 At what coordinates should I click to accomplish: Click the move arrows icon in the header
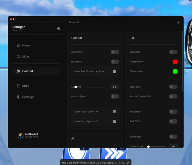pos(178,22)
